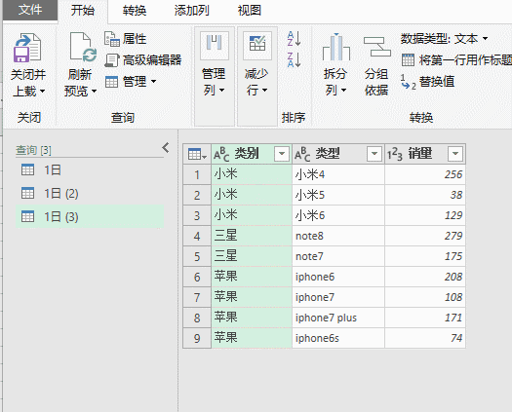512x412 pixels.
Task: Click 销量 value 129
Action: click(x=425, y=215)
